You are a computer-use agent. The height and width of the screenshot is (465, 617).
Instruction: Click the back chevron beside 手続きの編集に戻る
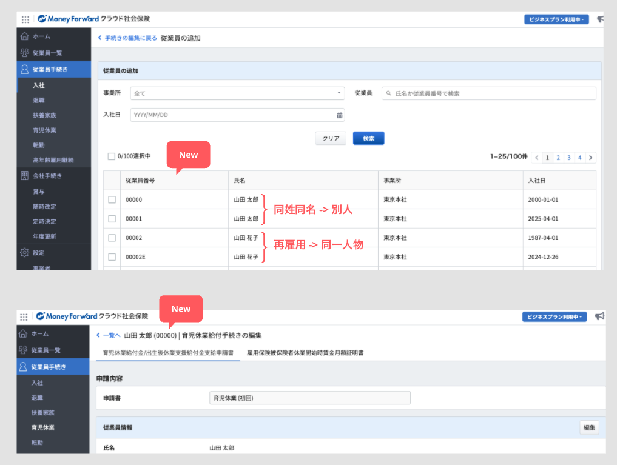coord(99,38)
